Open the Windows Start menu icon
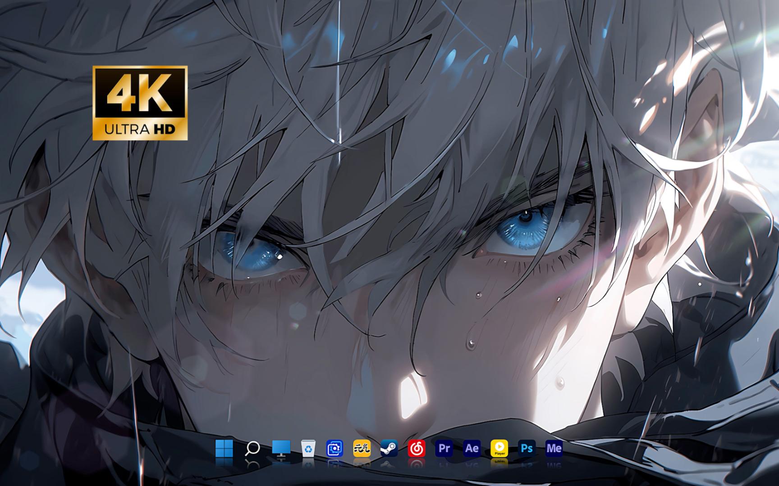This screenshot has width=779, height=486. click(x=224, y=448)
